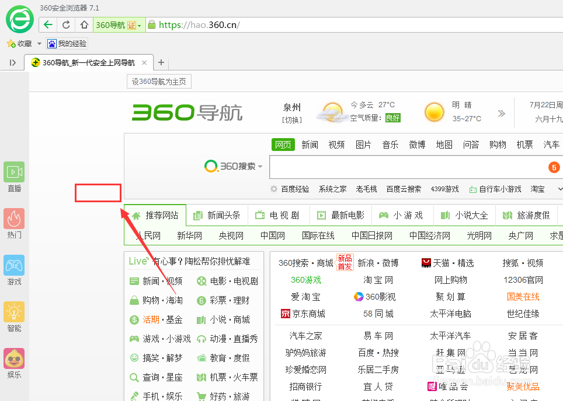Click the orange 5 badge in search box

(x=554, y=167)
